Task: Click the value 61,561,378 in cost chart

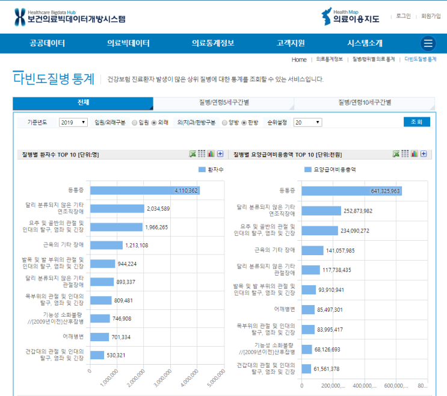Action: pos(327,369)
